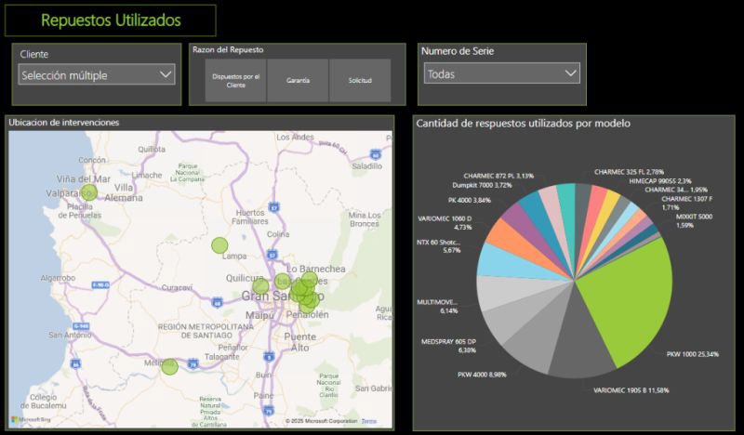Click the 'Viña del Mar' map label

coord(84,178)
